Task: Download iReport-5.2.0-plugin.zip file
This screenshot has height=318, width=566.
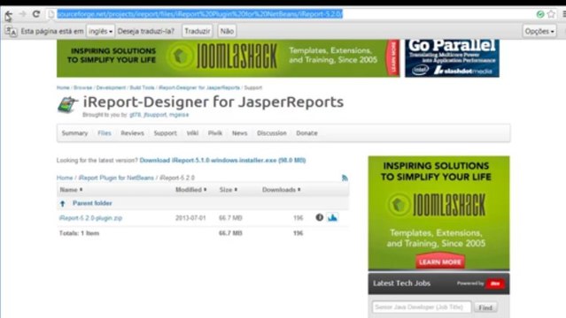Action: 90,218
